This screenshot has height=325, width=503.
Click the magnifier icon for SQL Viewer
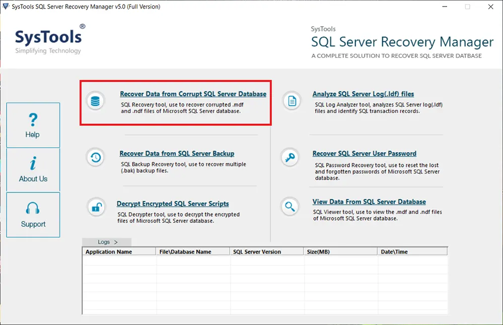[290, 207]
